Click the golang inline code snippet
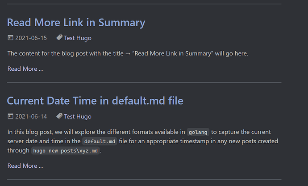308x186 pixels. pyautogui.click(x=198, y=132)
